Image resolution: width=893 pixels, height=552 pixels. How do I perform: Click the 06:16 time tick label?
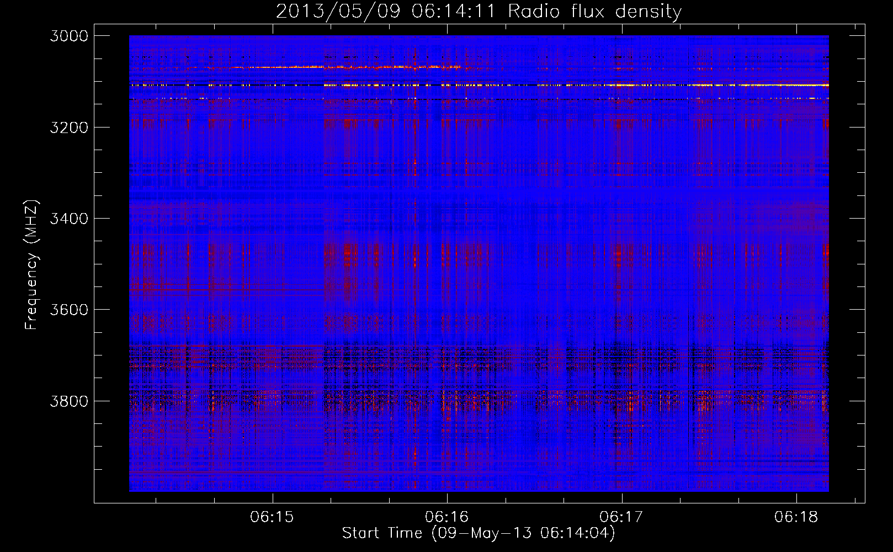[446, 517]
